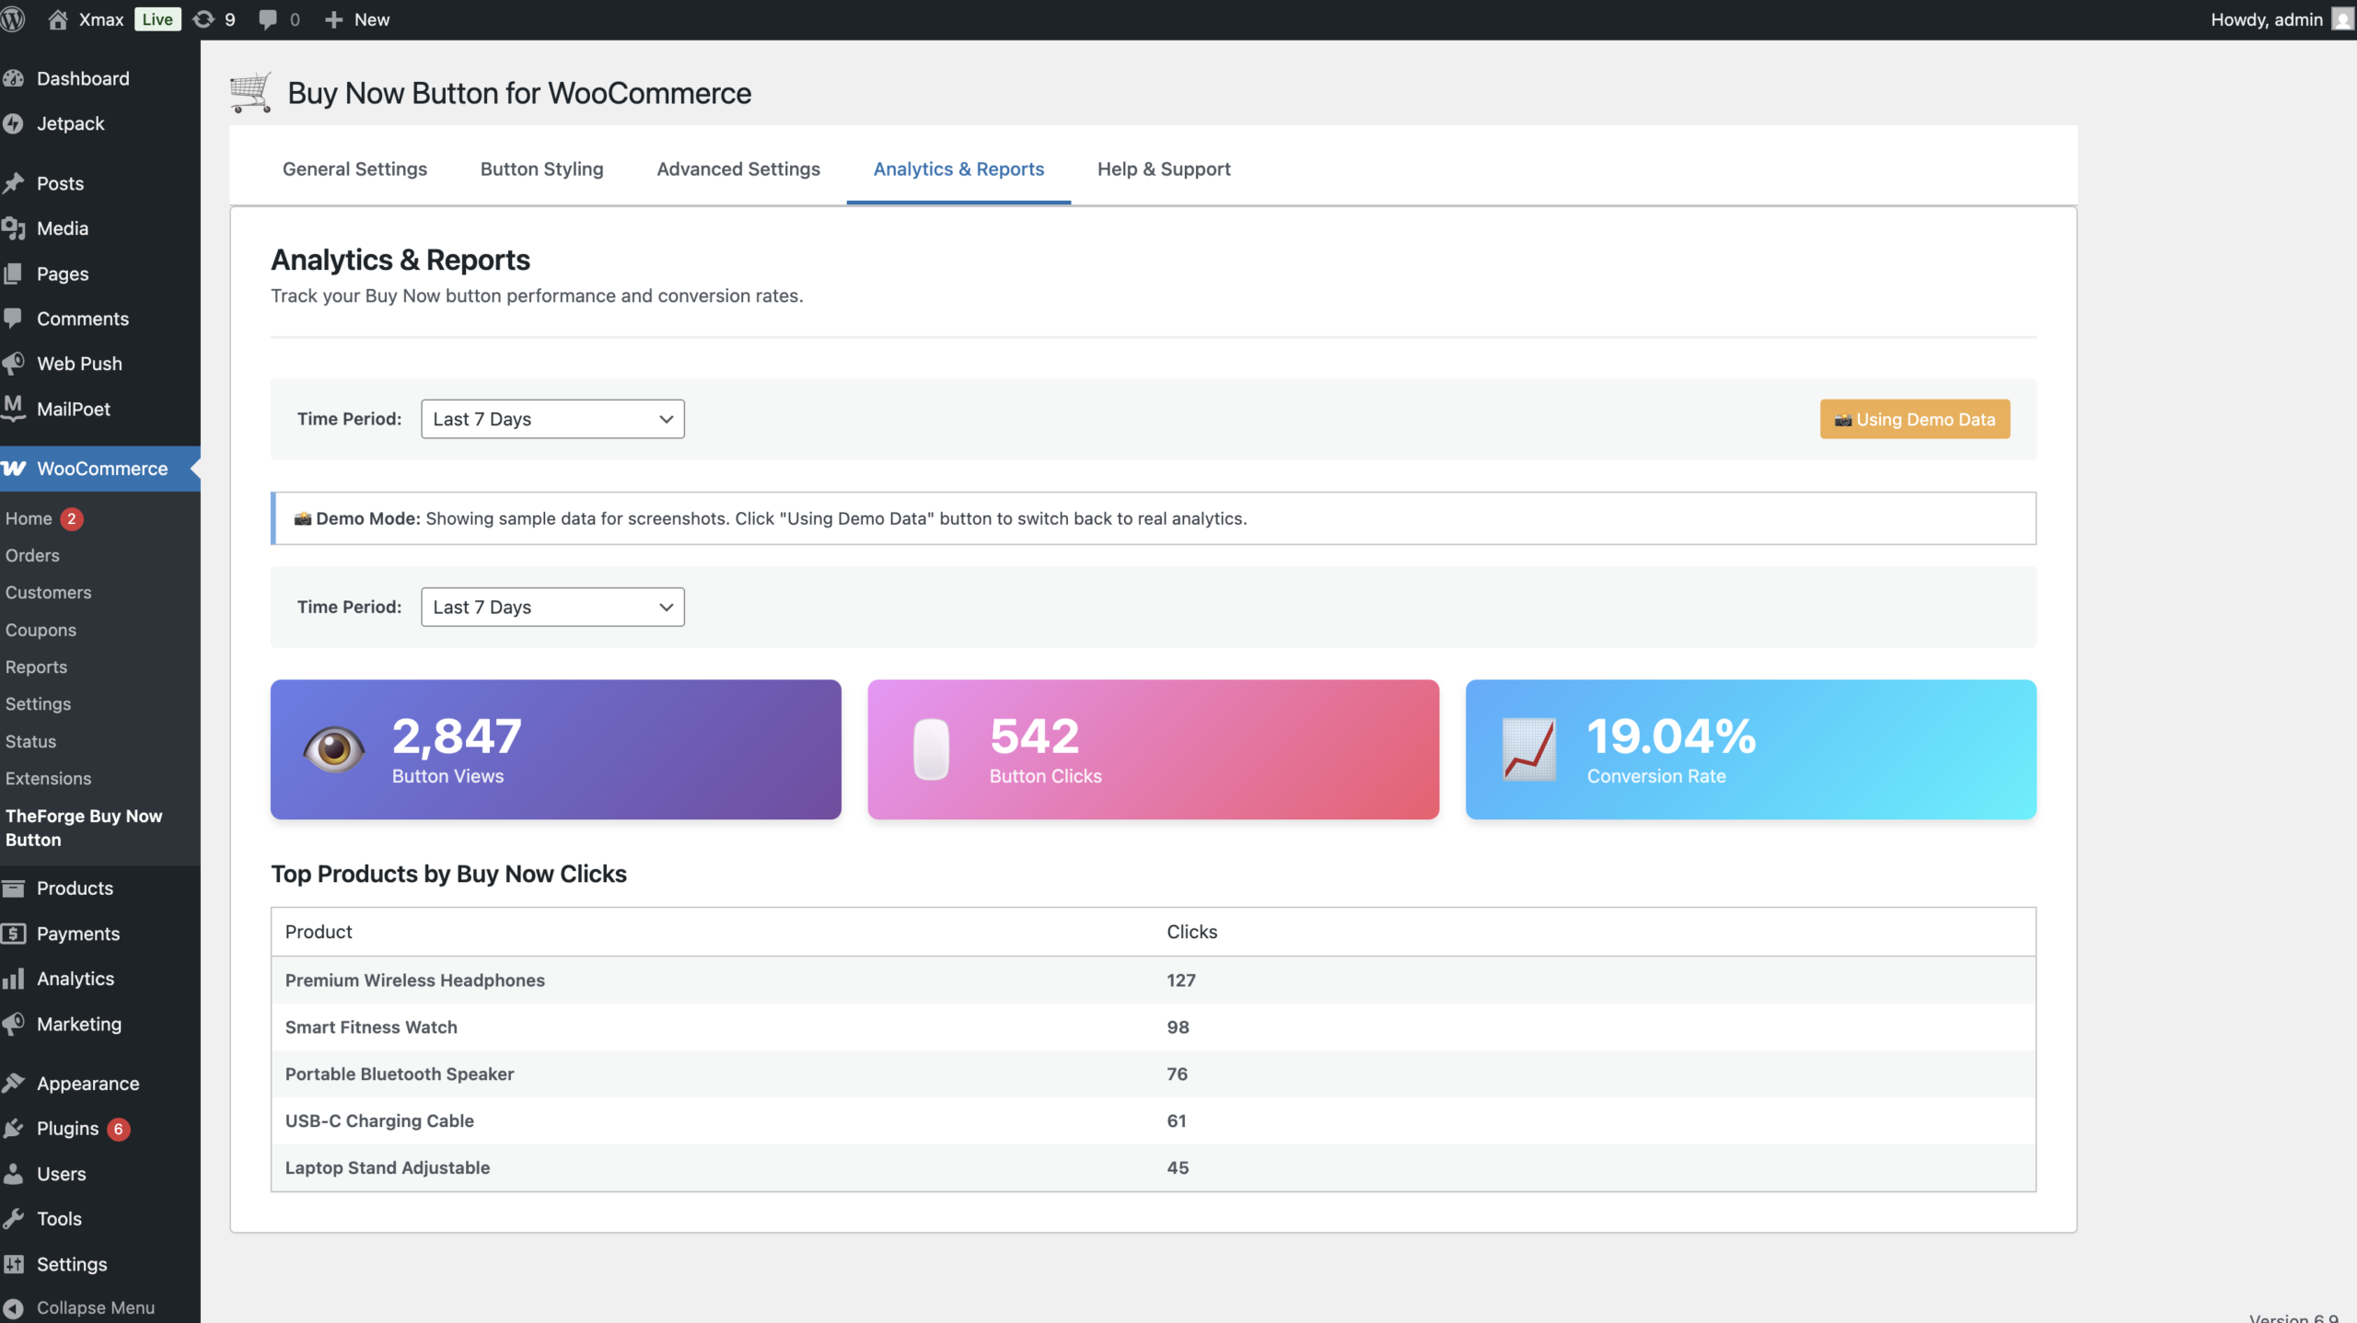Select the Premium Wireless Headphones row

coord(414,980)
